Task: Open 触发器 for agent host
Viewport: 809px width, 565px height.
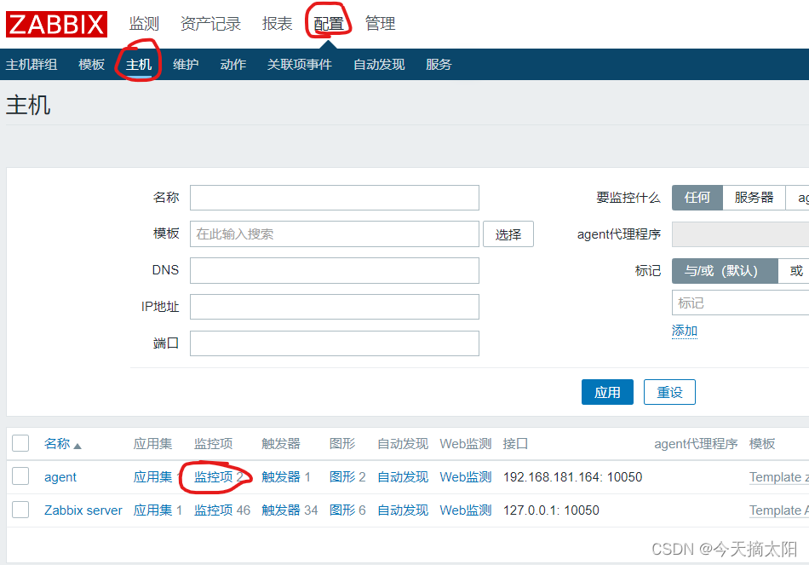Action: [281, 476]
